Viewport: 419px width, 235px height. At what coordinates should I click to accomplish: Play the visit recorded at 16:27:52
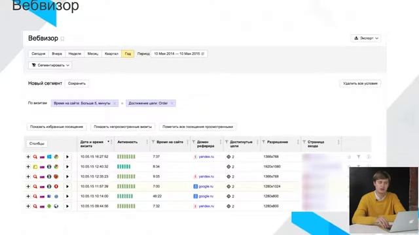tap(67, 157)
